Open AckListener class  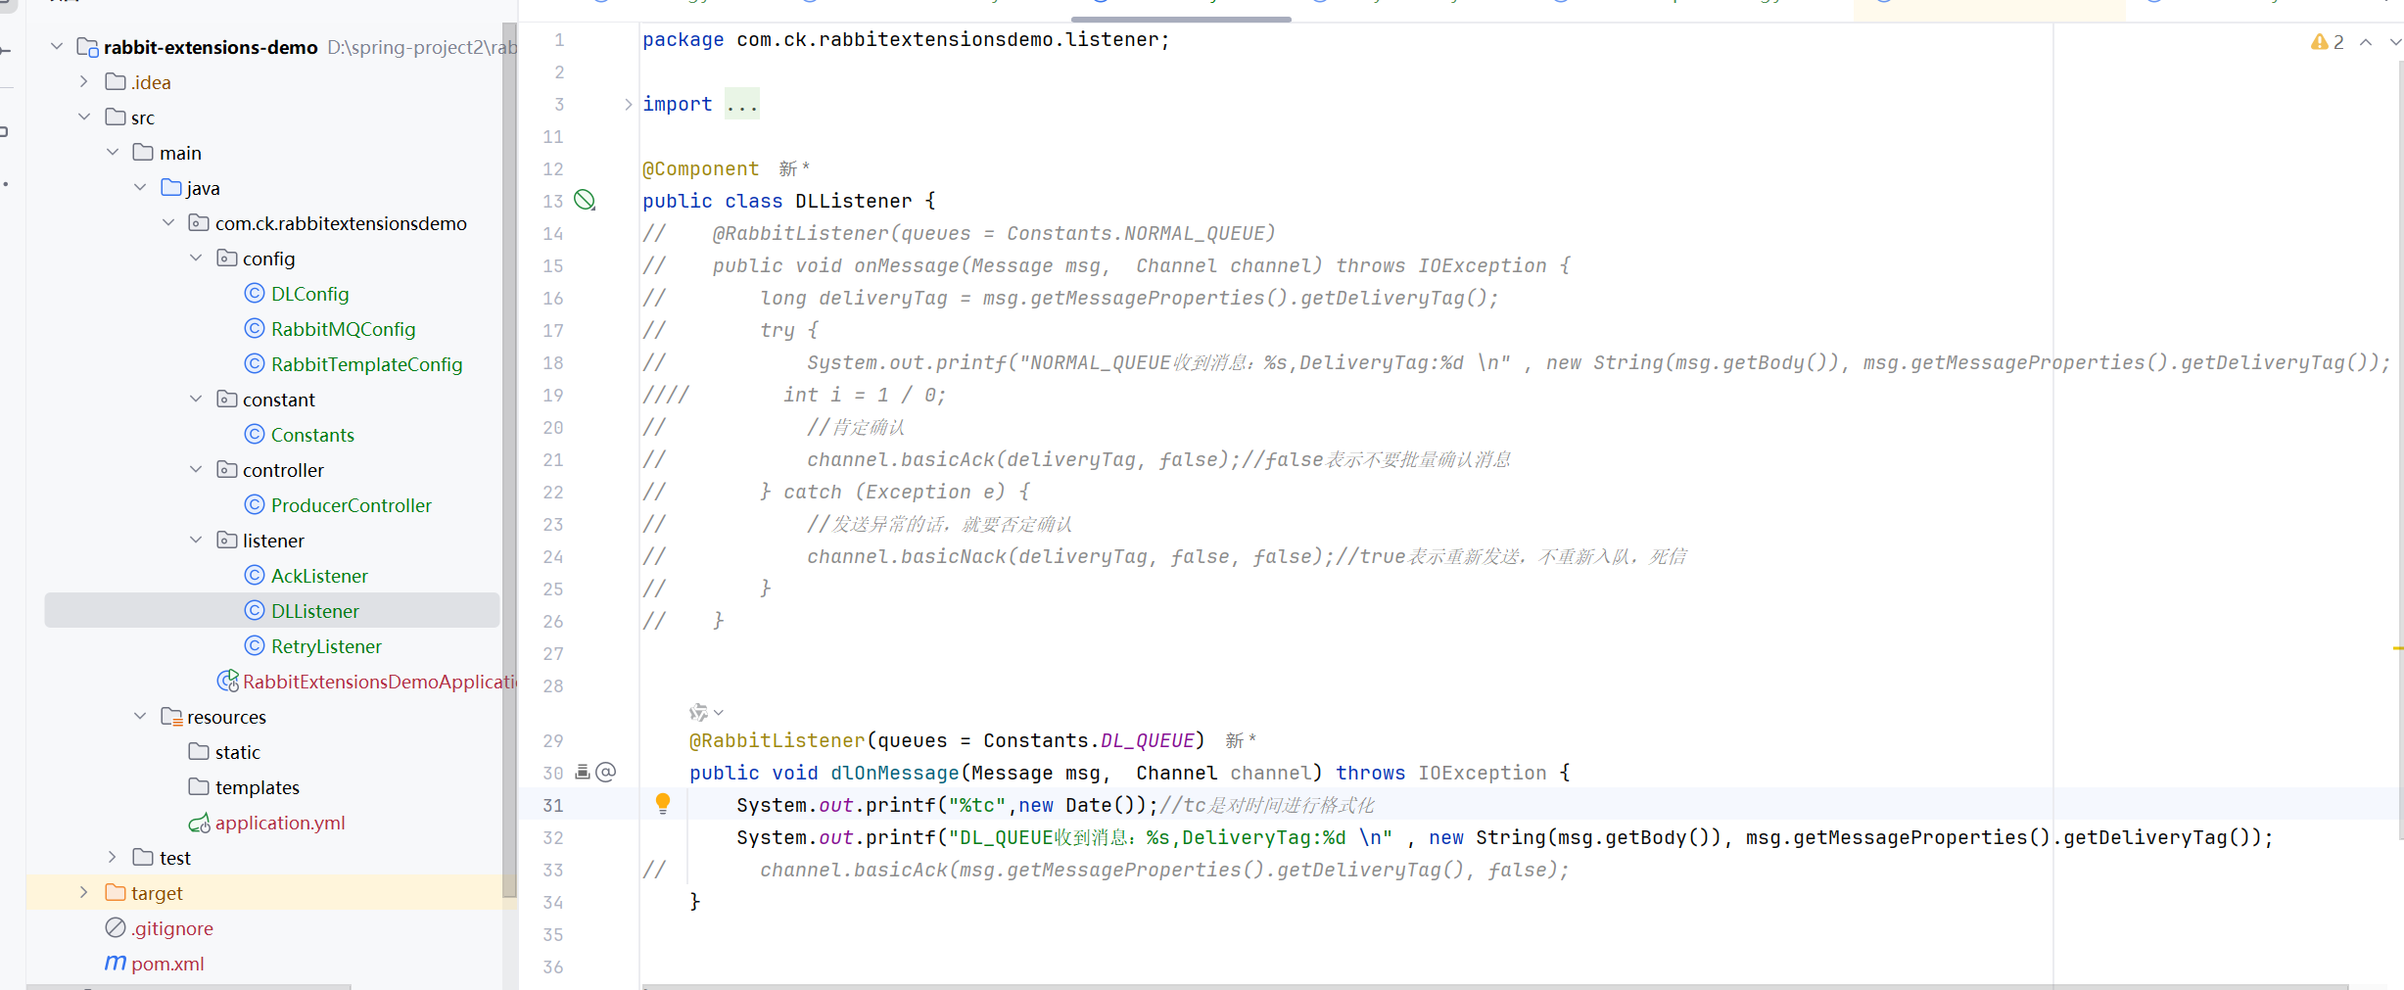319,576
